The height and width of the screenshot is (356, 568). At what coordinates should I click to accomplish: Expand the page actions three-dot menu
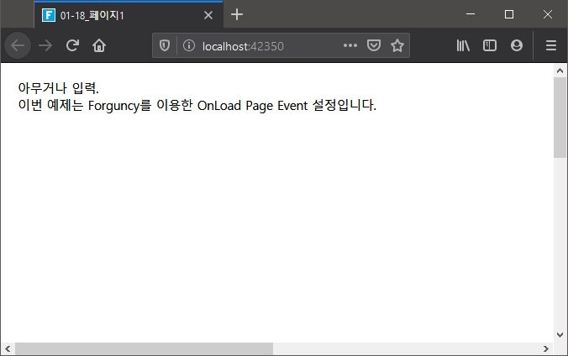[350, 46]
